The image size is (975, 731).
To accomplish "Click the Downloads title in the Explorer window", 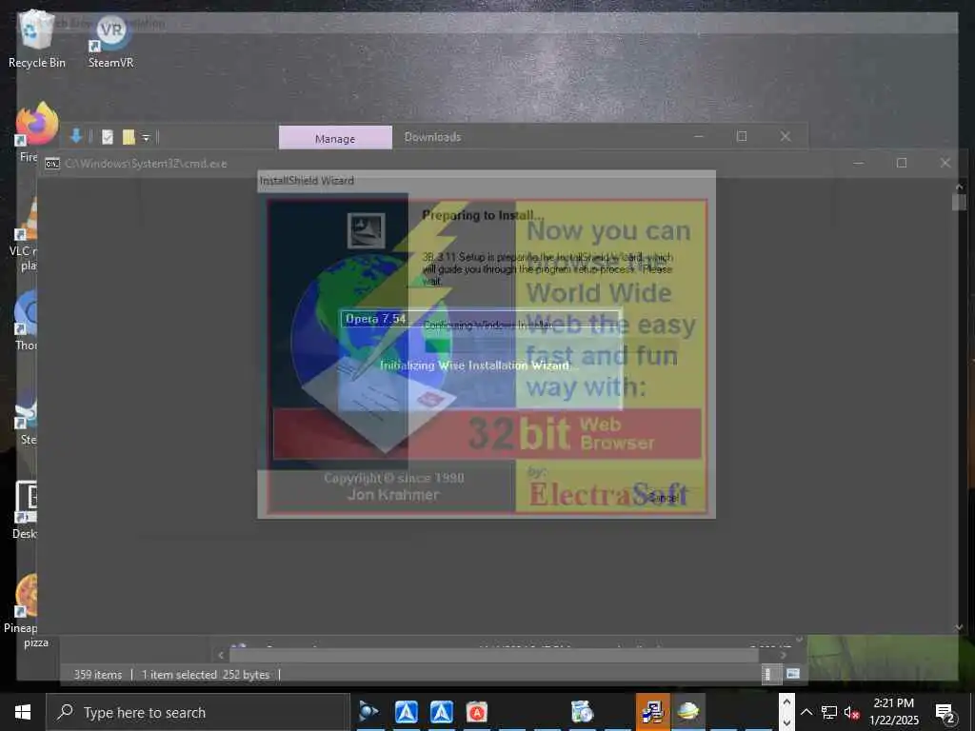I will pos(433,137).
